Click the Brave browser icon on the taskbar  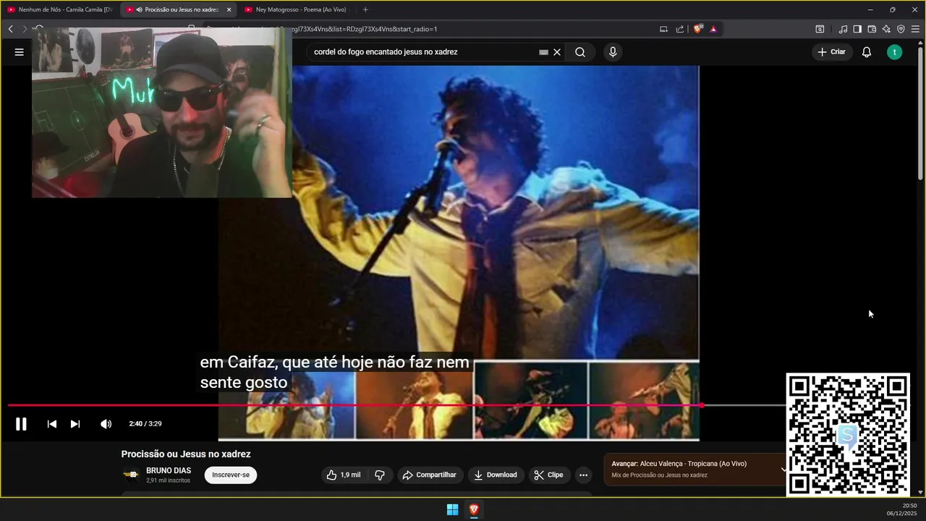coord(474,509)
